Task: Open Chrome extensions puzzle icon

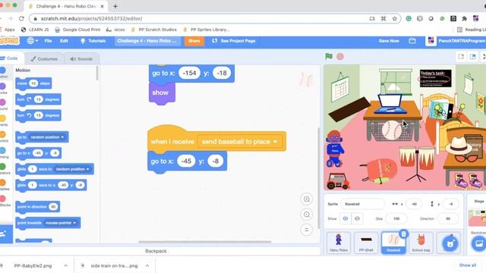Action: [x=464, y=18]
